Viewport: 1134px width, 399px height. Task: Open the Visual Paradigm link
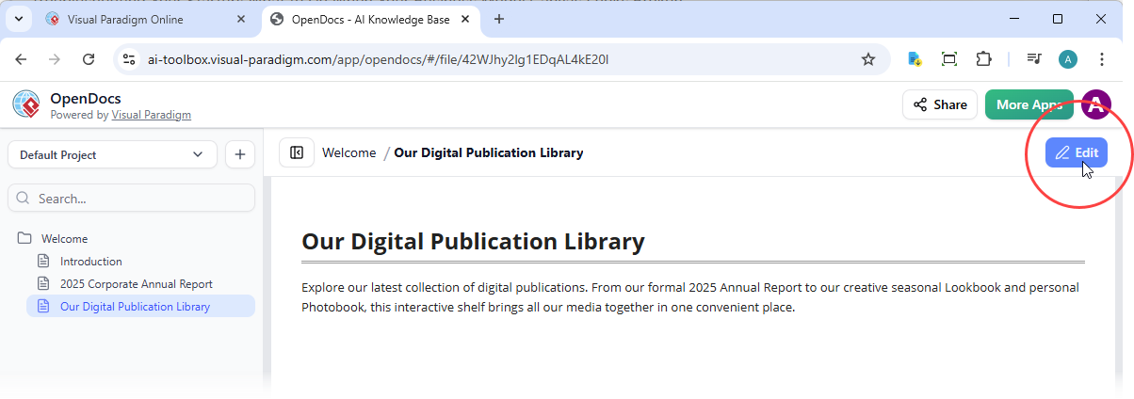tap(151, 115)
